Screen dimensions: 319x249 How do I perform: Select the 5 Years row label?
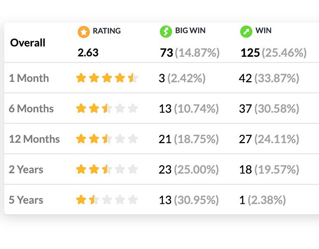pyautogui.click(x=26, y=200)
